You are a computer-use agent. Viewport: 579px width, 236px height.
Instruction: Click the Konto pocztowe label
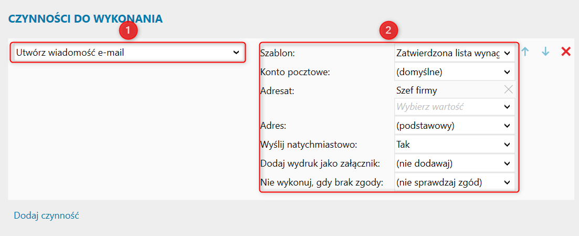coord(294,72)
